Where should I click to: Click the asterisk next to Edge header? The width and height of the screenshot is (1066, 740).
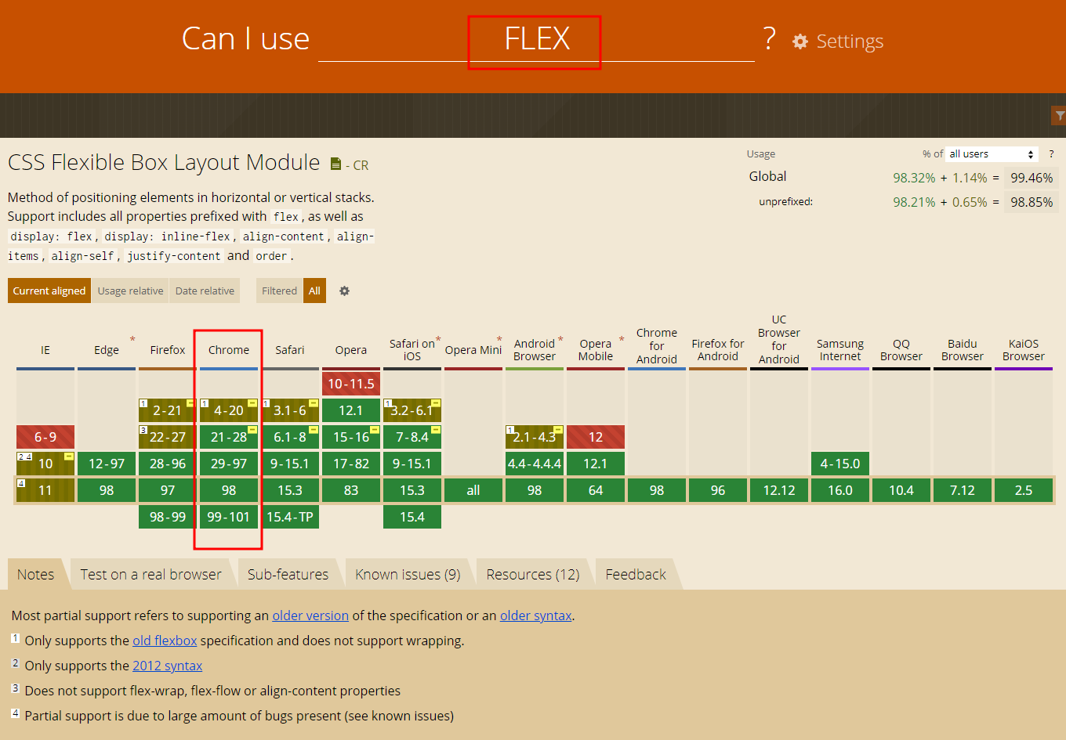[x=132, y=340]
